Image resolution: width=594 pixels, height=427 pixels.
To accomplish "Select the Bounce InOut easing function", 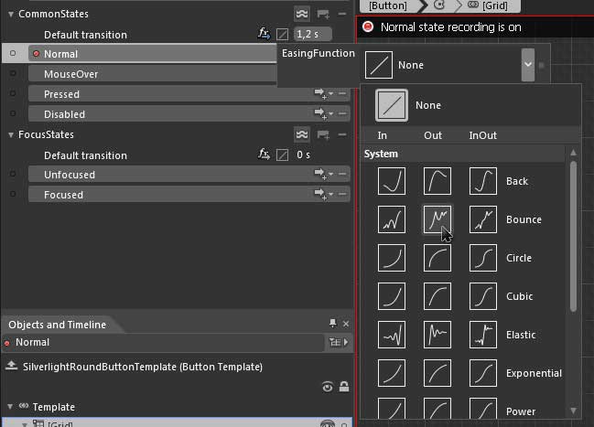I will [483, 219].
